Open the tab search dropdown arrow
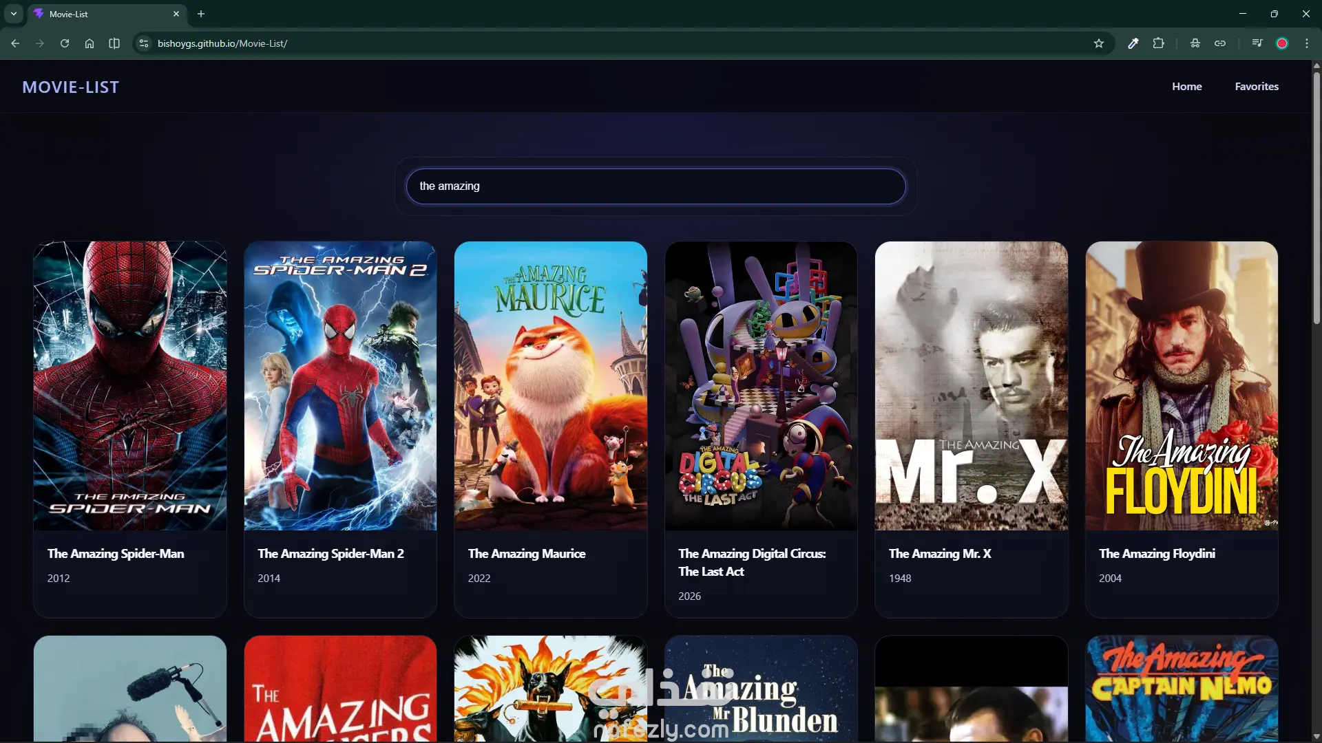Viewport: 1322px width, 743px height. [14, 14]
